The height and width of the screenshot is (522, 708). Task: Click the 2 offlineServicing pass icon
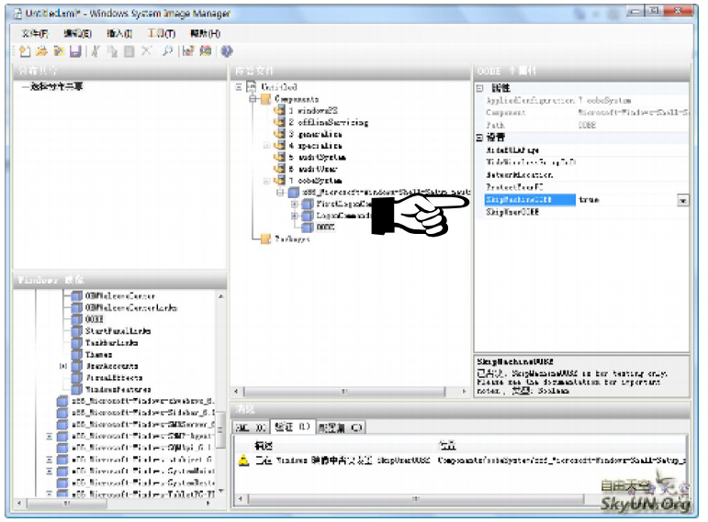click(280, 122)
